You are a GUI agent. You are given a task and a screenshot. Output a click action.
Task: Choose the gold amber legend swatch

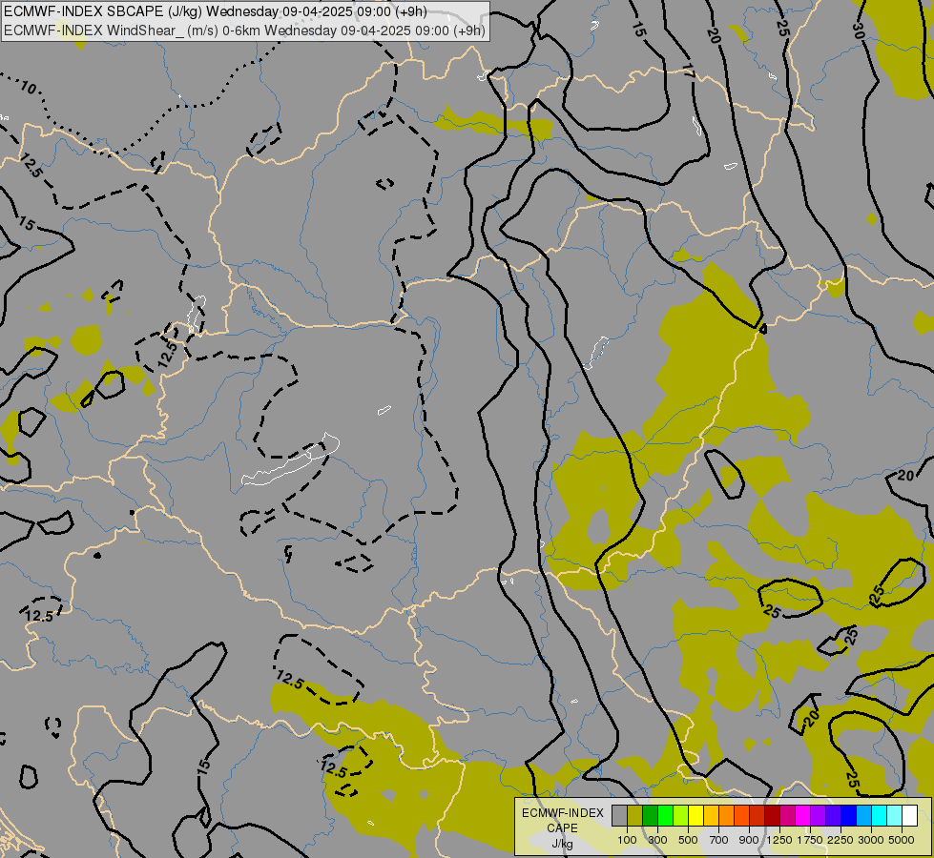point(711,815)
